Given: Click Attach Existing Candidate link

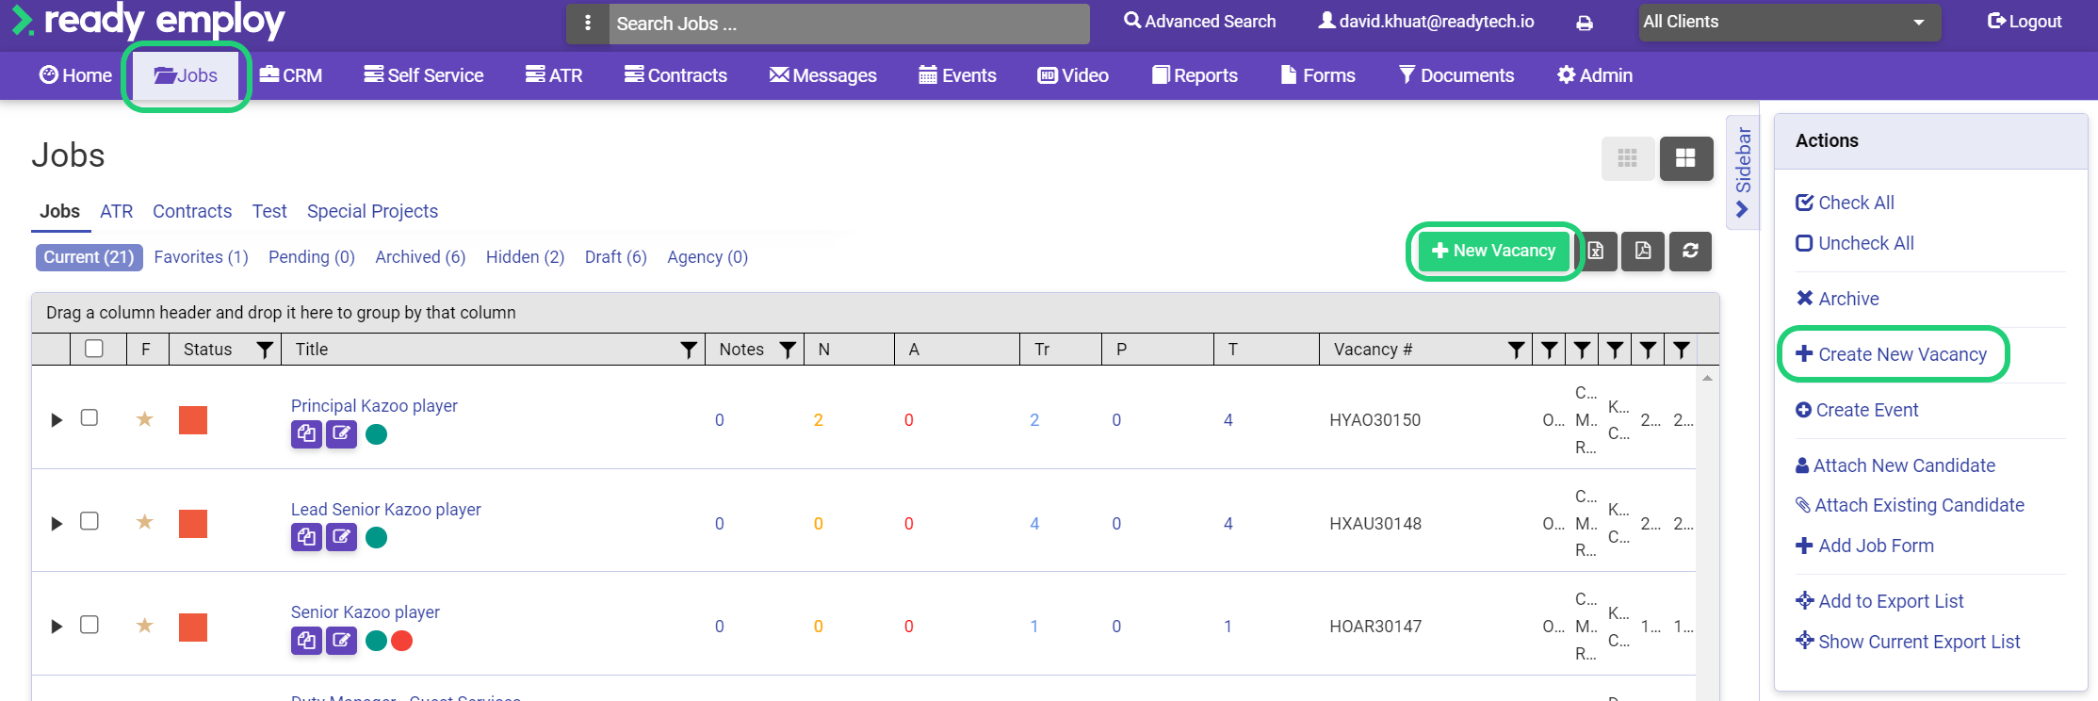Looking at the screenshot, I should [1918, 505].
